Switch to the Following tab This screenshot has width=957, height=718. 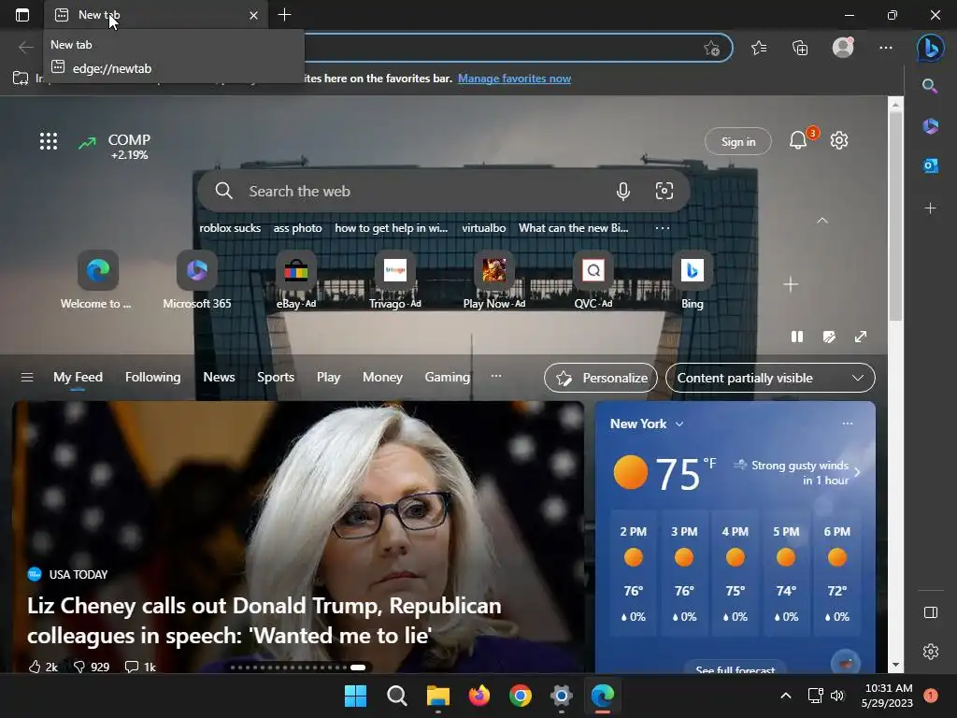[152, 378]
